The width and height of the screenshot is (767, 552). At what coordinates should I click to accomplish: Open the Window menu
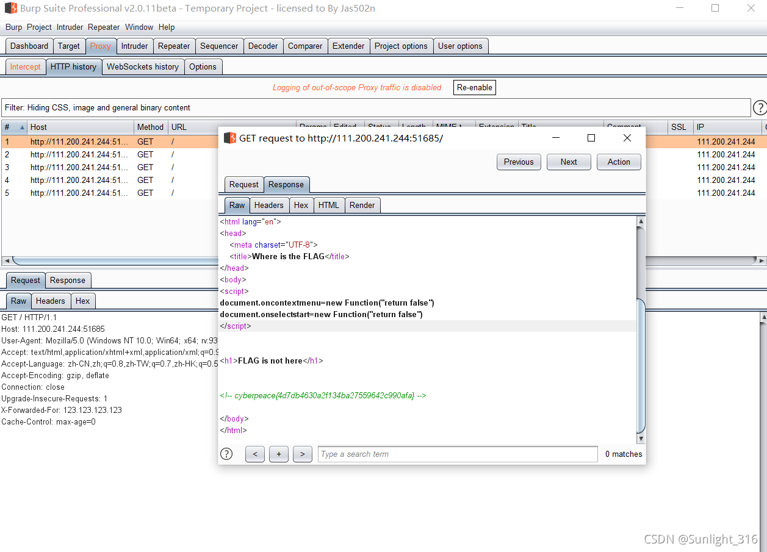(x=139, y=27)
